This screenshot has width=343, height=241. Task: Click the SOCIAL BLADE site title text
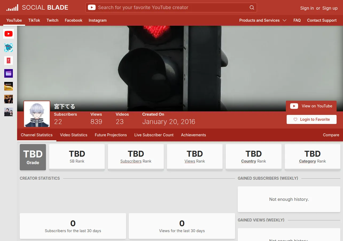click(45, 7)
